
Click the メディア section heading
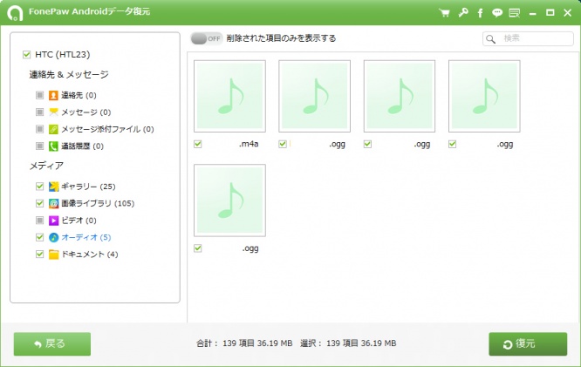coord(46,166)
